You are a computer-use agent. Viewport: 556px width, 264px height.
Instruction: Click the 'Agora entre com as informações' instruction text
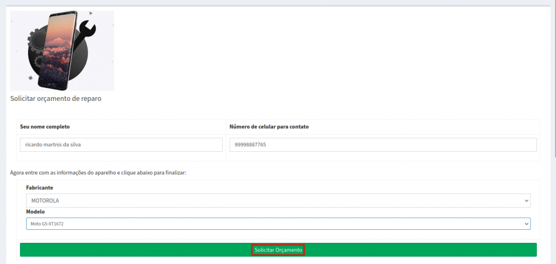pyautogui.click(x=98, y=172)
